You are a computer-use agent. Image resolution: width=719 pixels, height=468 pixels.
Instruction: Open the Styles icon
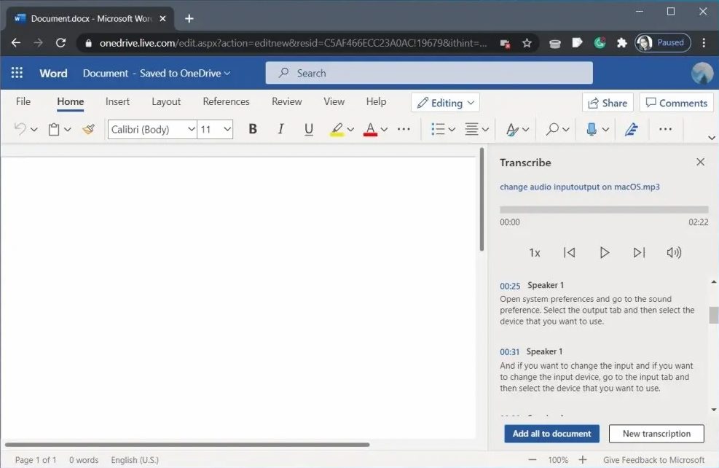(x=512, y=129)
